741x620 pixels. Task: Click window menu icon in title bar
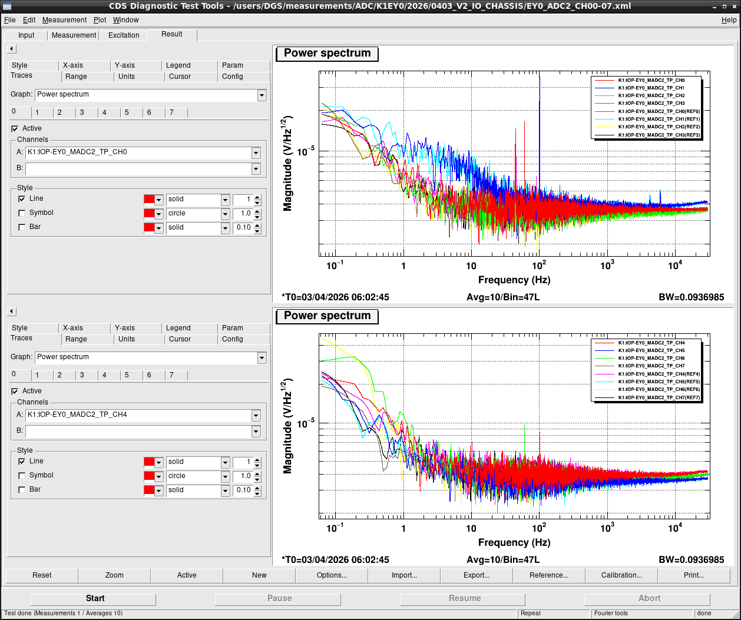pos(7,6)
